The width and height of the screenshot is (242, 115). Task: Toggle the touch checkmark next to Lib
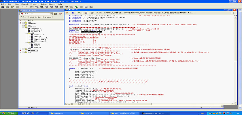pos(20,22)
